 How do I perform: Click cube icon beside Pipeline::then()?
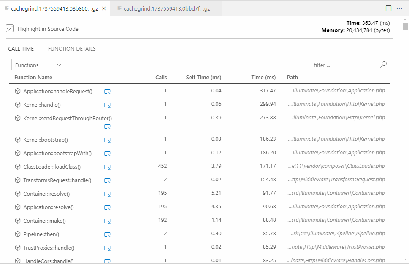17,234
